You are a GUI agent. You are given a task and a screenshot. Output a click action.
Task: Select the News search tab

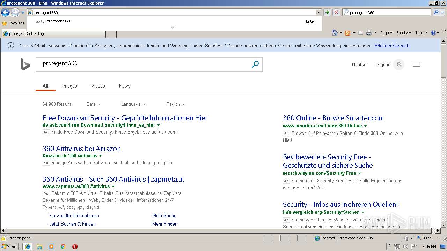click(124, 86)
